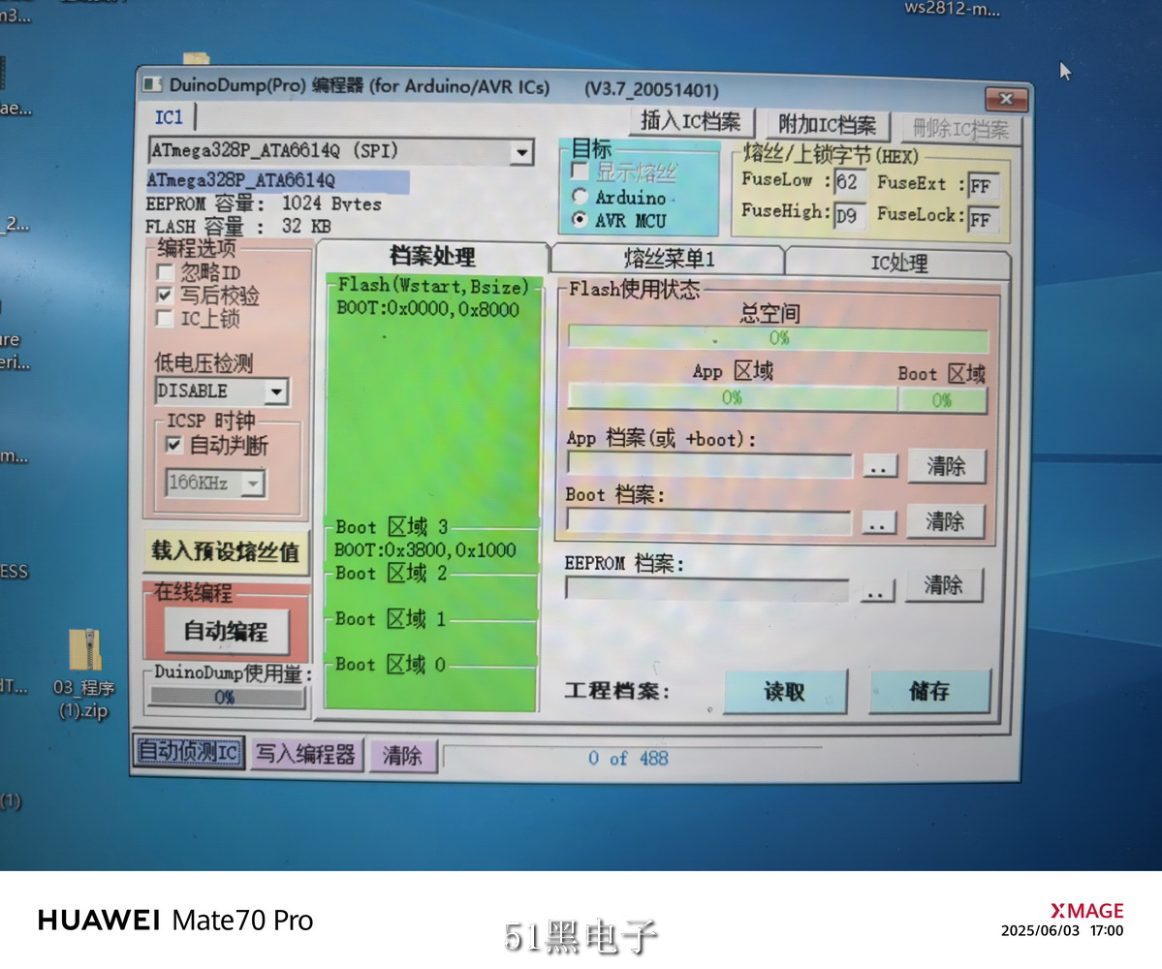The height and width of the screenshot is (969, 1162).
Task: Click the 总空间 usage bar
Action: click(x=778, y=338)
